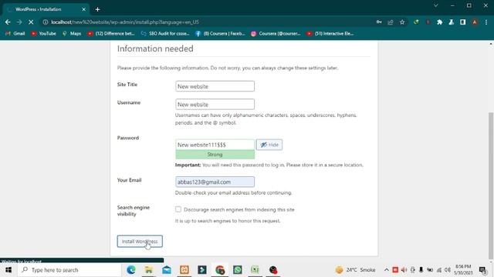Focus the Site Title field
This screenshot has width=494, height=277.
pyautogui.click(x=215, y=86)
